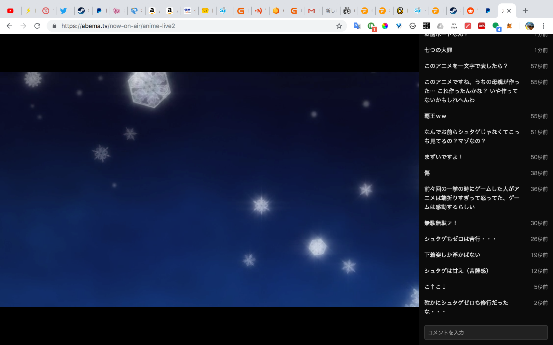Screen dimensions: 553x345
Task: Open the WS Client extension
Action: click(x=454, y=26)
